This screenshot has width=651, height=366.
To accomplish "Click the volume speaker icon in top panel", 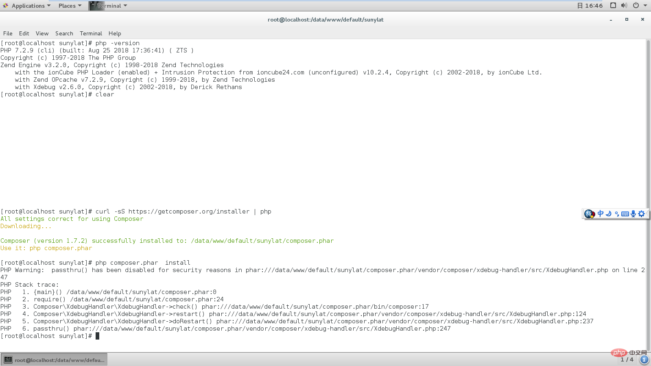I will tap(624, 6).
